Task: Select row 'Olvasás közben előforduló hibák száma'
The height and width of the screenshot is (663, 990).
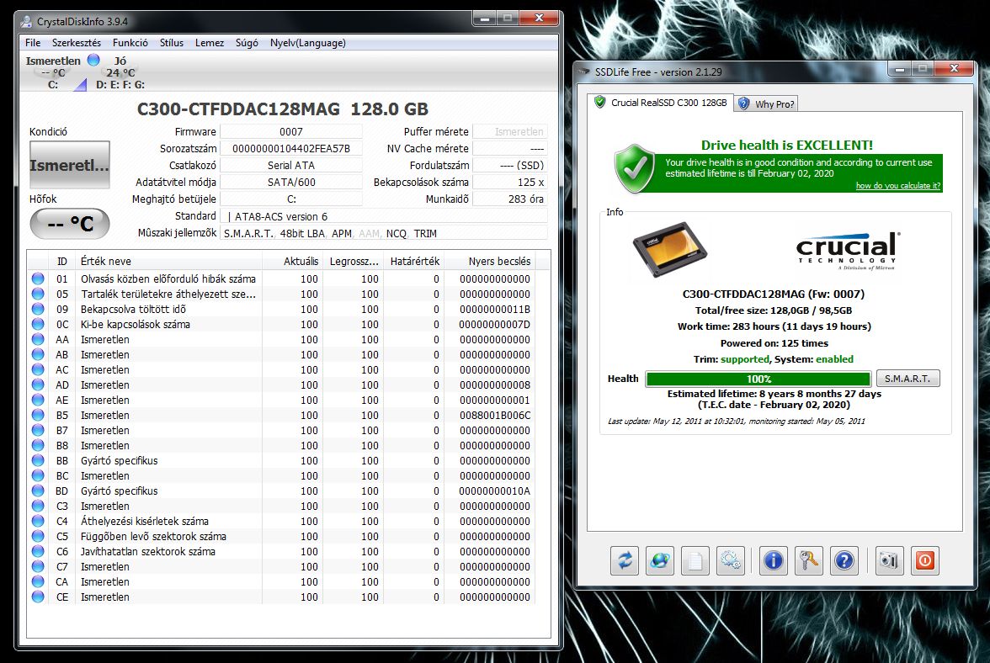Action: click(x=281, y=278)
